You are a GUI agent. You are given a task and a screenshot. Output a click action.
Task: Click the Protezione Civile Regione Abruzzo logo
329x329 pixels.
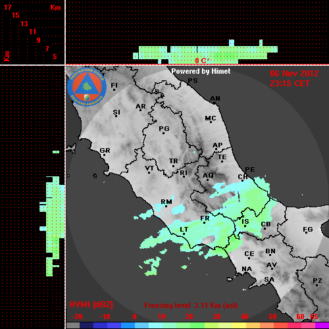87,87
